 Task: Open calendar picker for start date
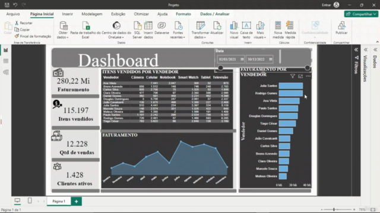(242, 59)
